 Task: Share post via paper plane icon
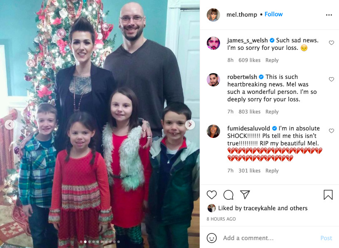pyautogui.click(x=245, y=194)
